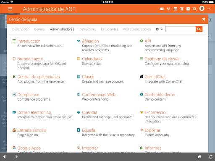Expand the user account dropdown arrow
This screenshot has width=215, height=161.
pos(209,9)
